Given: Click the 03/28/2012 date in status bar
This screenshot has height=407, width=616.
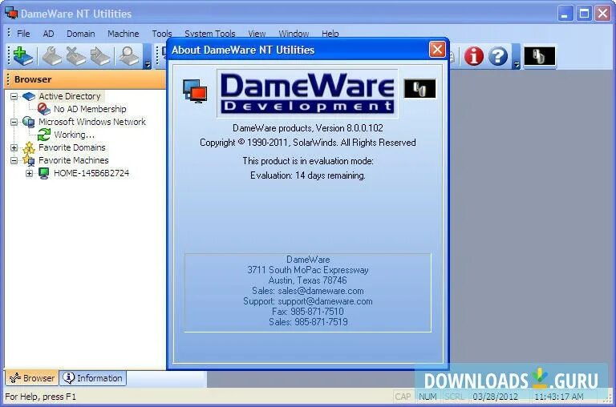Looking at the screenshot, I should coord(496,397).
